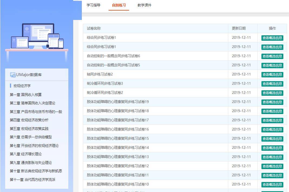This screenshot has width=289, height=192.
Task: Select the 制冷循环同步练习试卷2 name cell
Action: tap(156, 92)
